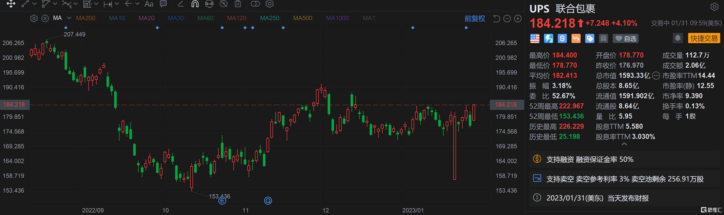
Task: Add UPS to 自选 watchlist
Action: coord(625,39)
